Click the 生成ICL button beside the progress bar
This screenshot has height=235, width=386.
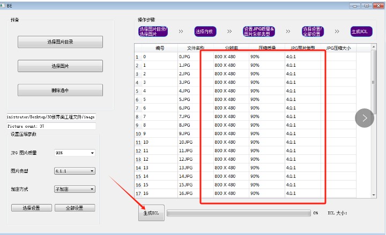pos(151,213)
